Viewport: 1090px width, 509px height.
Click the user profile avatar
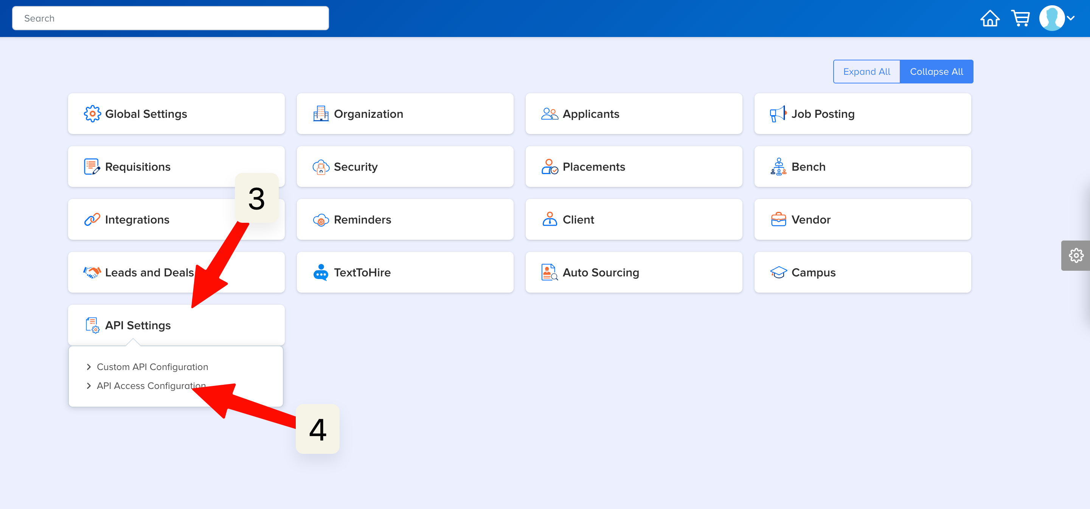[x=1051, y=19]
